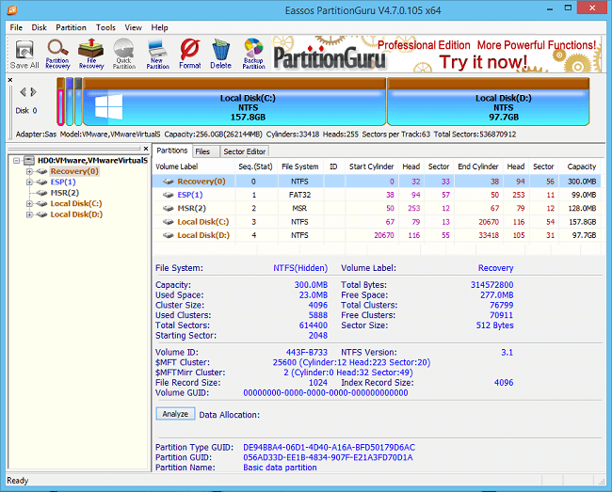Go to the previous disk arrow
The height and width of the screenshot is (492, 612).
pos(23,92)
